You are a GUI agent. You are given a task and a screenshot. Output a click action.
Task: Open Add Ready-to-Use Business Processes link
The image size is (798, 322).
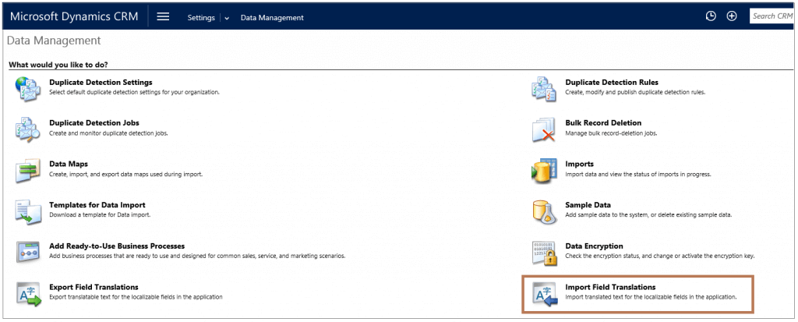point(117,246)
